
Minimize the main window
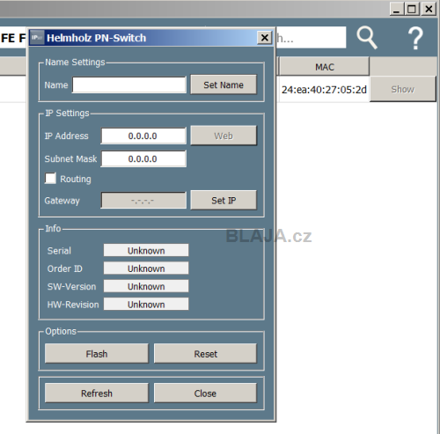pyautogui.click(x=397, y=9)
